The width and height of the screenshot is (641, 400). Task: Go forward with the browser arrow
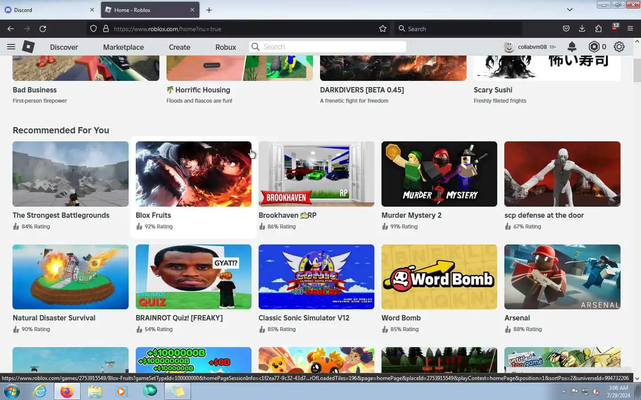27,29
